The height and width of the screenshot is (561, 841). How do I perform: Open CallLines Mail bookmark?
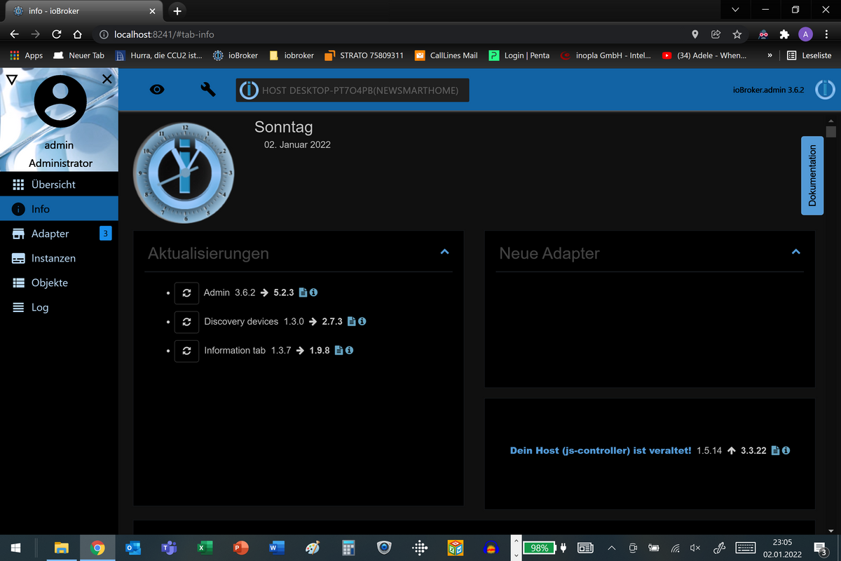click(x=446, y=55)
